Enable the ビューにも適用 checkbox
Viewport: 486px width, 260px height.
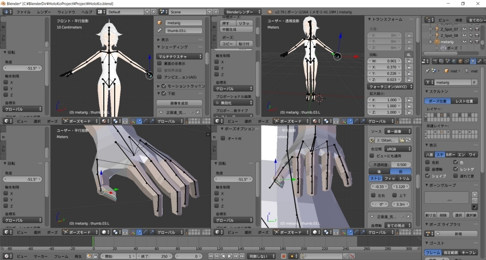pyautogui.click(x=372, y=156)
